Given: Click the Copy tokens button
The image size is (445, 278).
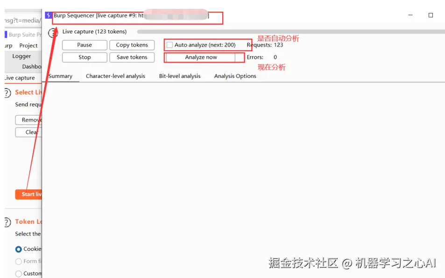Looking at the screenshot, I should click(132, 45).
